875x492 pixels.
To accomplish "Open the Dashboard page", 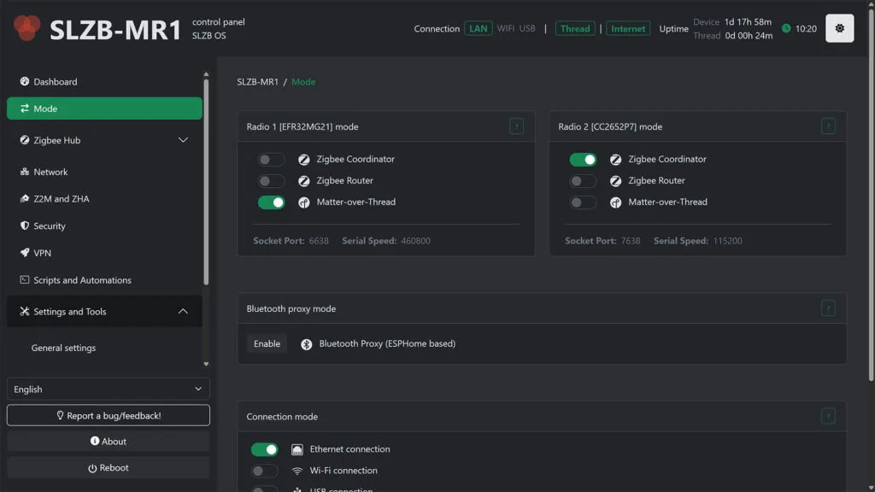I will (104, 81).
